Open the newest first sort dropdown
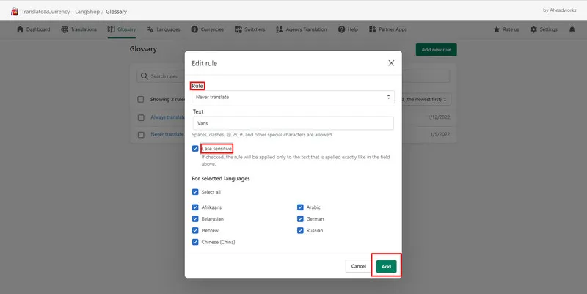 coord(426,99)
